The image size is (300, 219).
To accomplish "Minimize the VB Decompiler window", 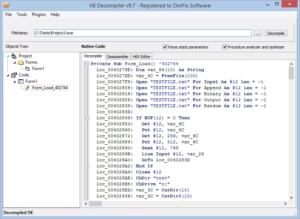I will coord(267,5).
